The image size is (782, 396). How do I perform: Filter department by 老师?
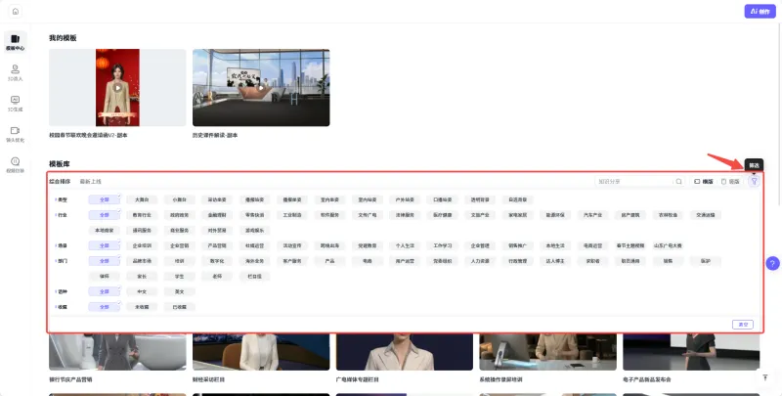pyautogui.click(x=217, y=277)
